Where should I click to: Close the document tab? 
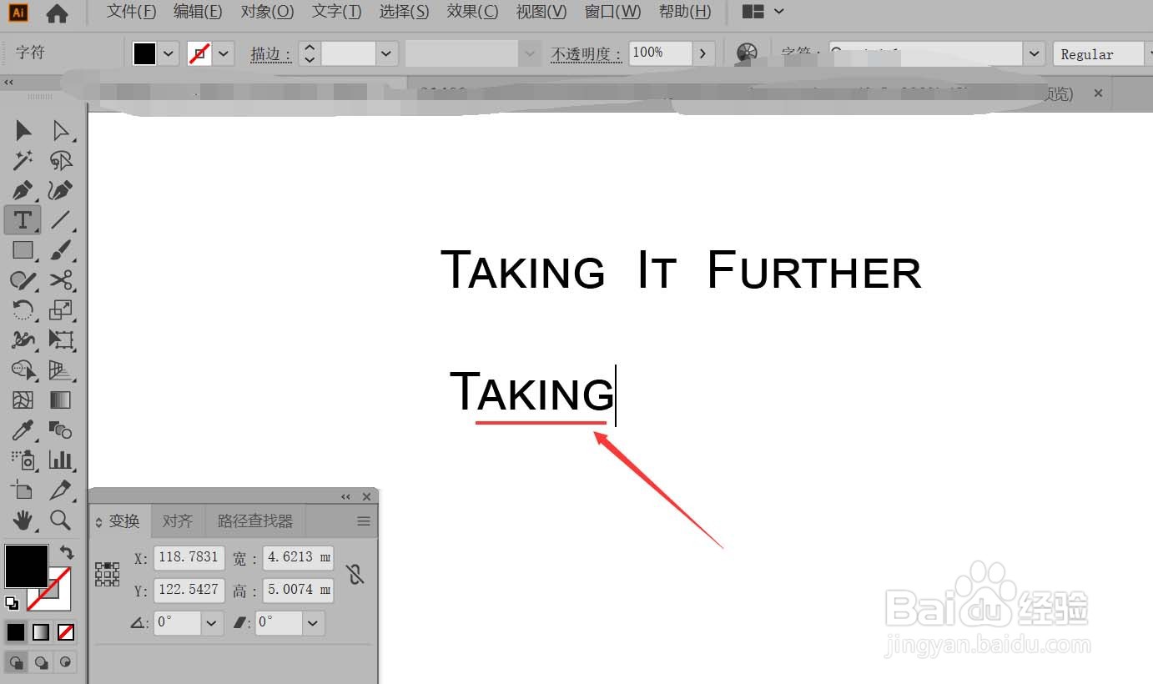pyautogui.click(x=1098, y=93)
